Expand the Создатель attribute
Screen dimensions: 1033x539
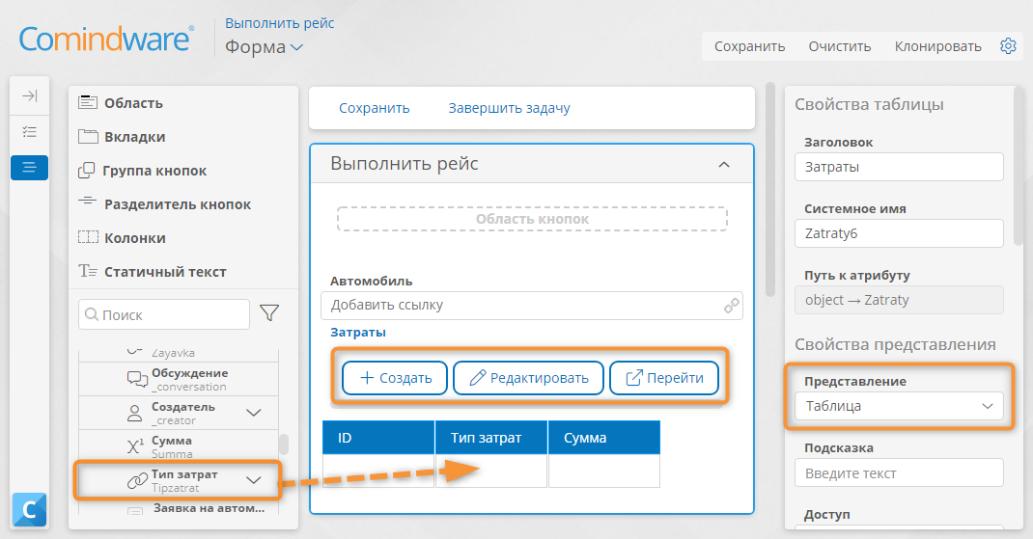coord(254,413)
